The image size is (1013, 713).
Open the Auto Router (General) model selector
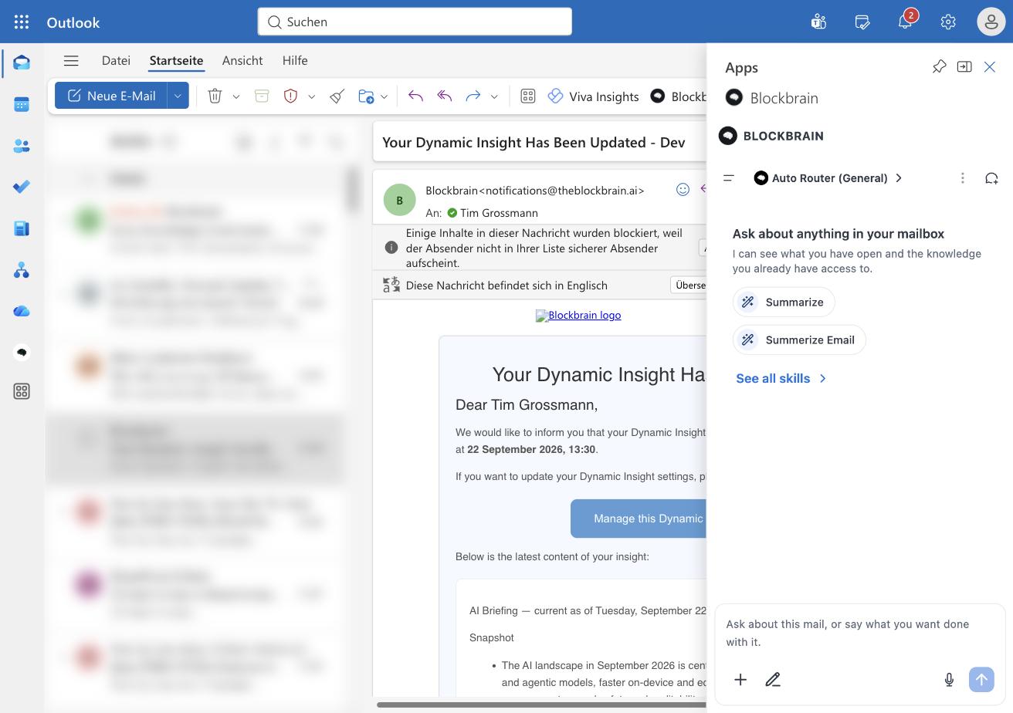[828, 178]
